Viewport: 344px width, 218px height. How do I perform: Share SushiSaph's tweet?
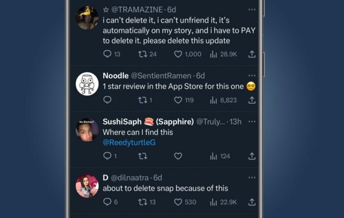(x=252, y=156)
